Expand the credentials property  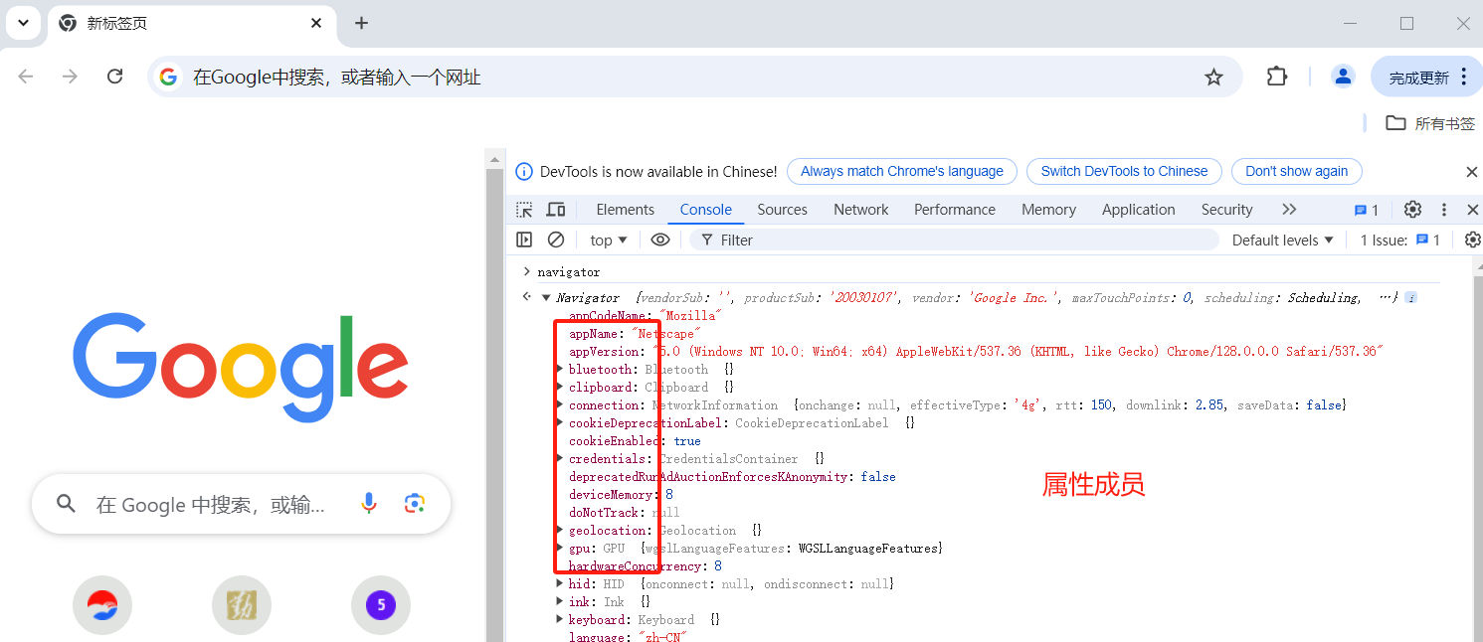coord(559,459)
